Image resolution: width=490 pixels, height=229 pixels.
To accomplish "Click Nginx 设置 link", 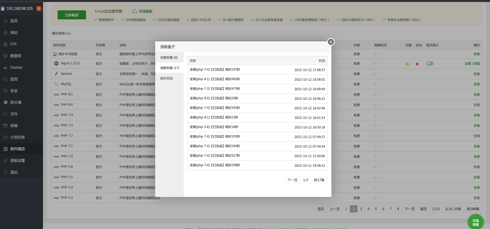I will tap(468, 64).
